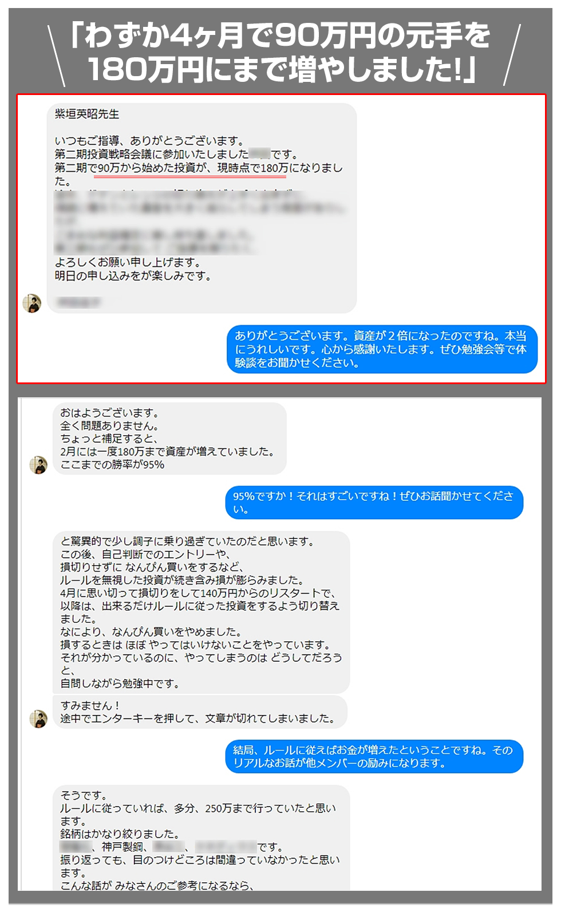Select the line ここまでの勝率が95%

coord(113,464)
